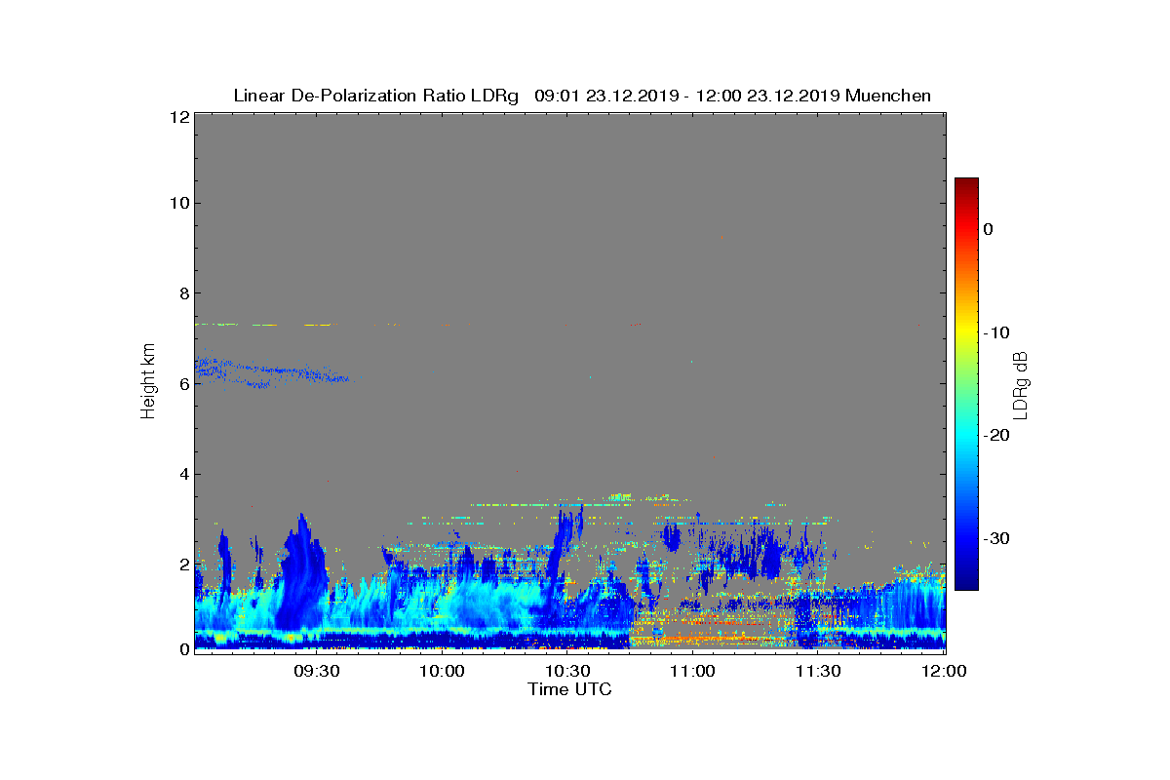Click the colorbar tick label -20
Image resolution: width=1170 pixels, height=780 pixels.
(996, 435)
